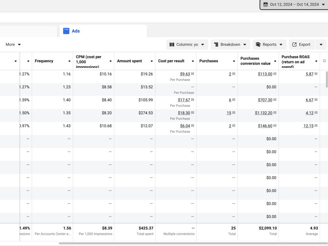Image resolution: width=328 pixels, height=246 pixels.
Task: Click the Export share icon
Action: click(294, 45)
